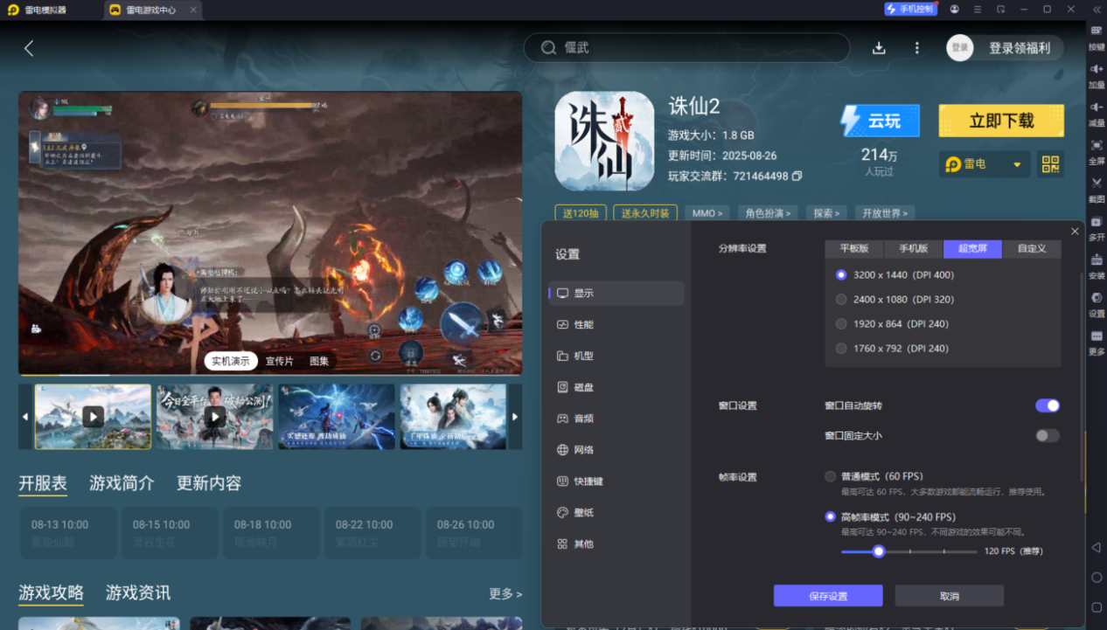Image resolution: width=1107 pixels, height=630 pixels.
Task: Go back using the left arrow icon
Action: point(29,48)
